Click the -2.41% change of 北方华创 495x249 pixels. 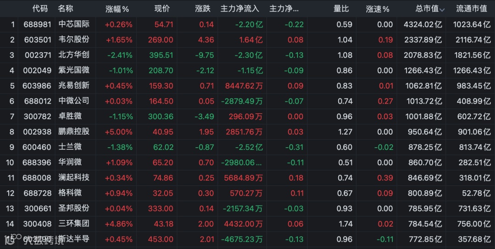click(120, 55)
